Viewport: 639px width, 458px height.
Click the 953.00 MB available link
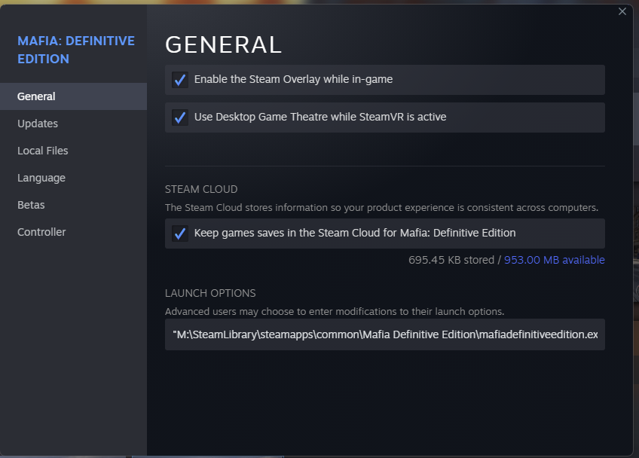click(555, 260)
